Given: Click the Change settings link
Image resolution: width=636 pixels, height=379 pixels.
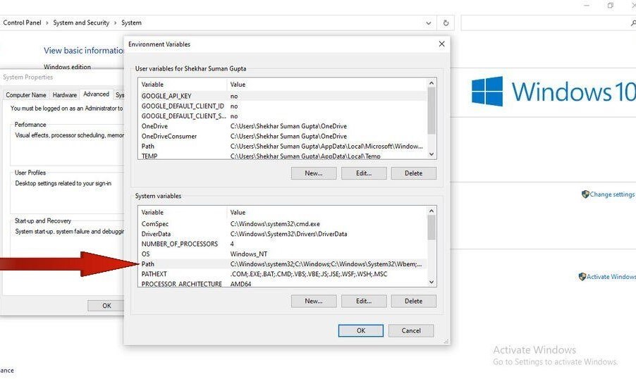Looking at the screenshot, I should [612, 194].
